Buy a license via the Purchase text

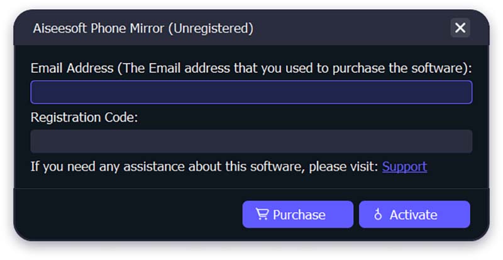pyautogui.click(x=299, y=215)
